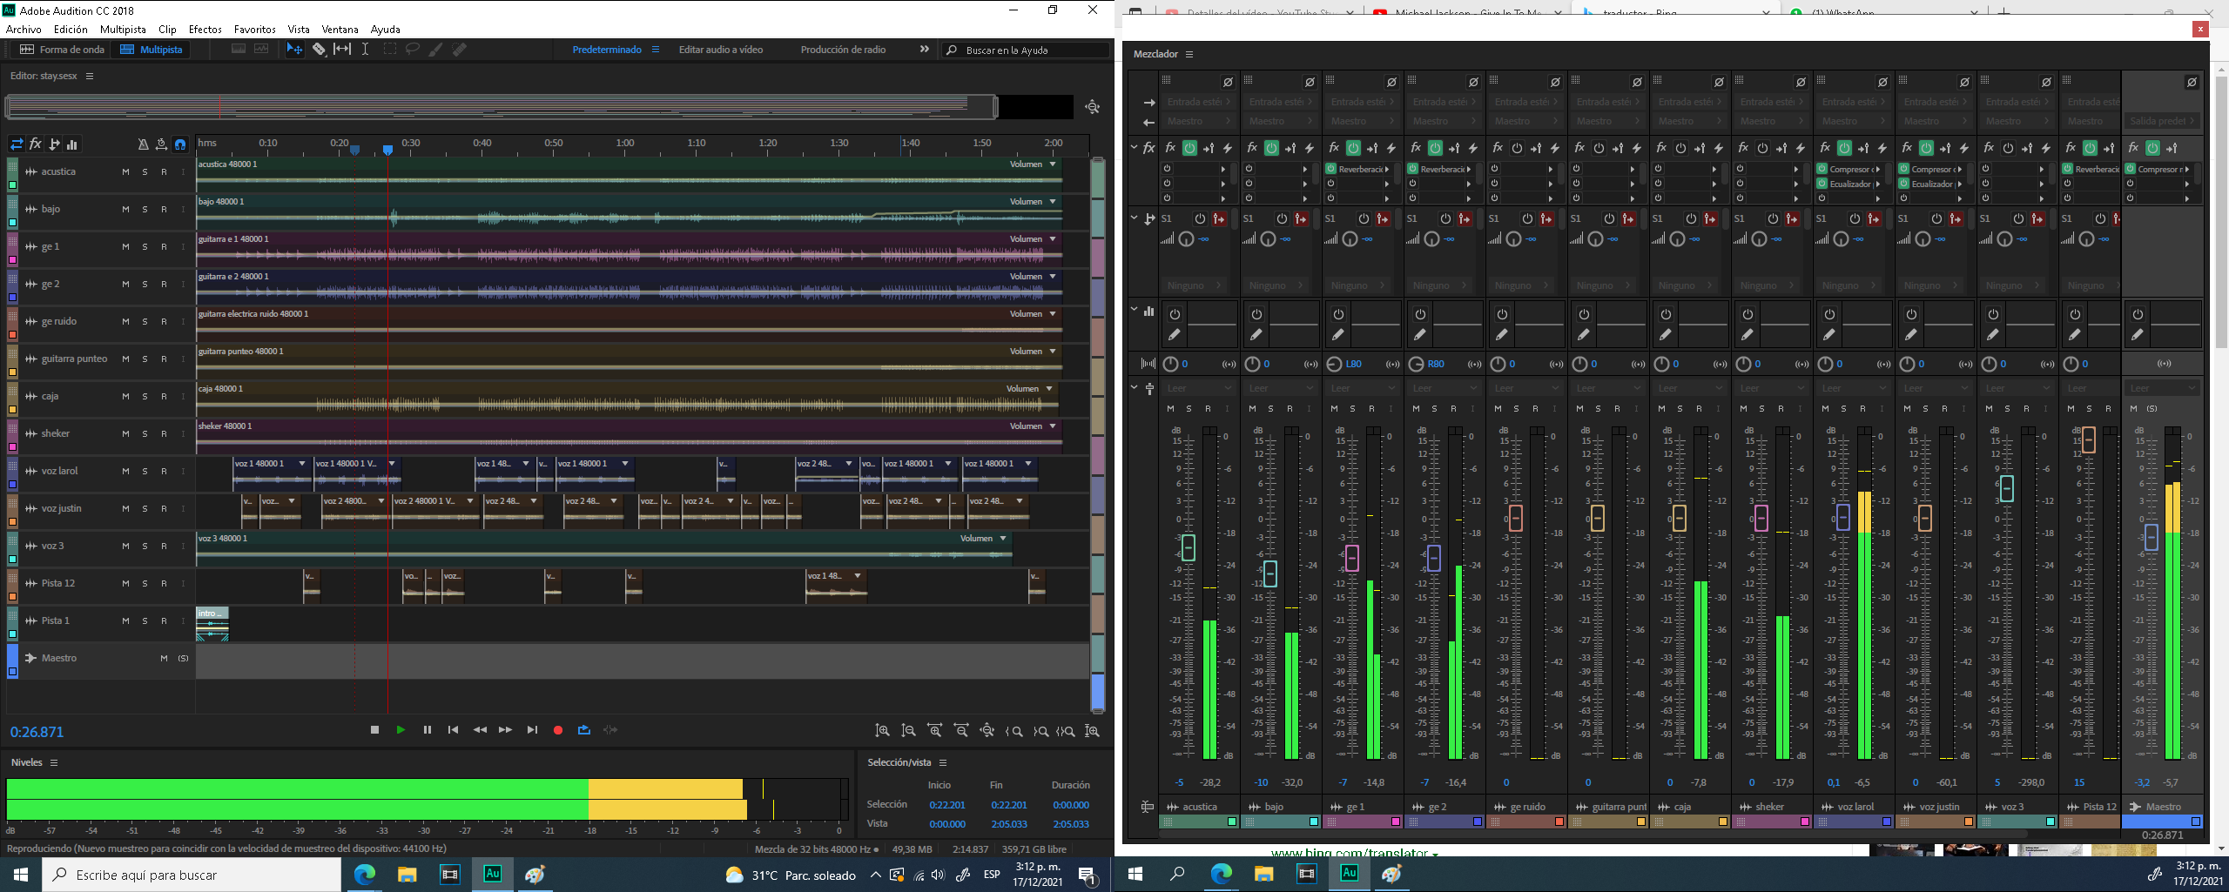This screenshot has height=892, width=2229.
Task: Open the Multipista menu
Action: (123, 30)
